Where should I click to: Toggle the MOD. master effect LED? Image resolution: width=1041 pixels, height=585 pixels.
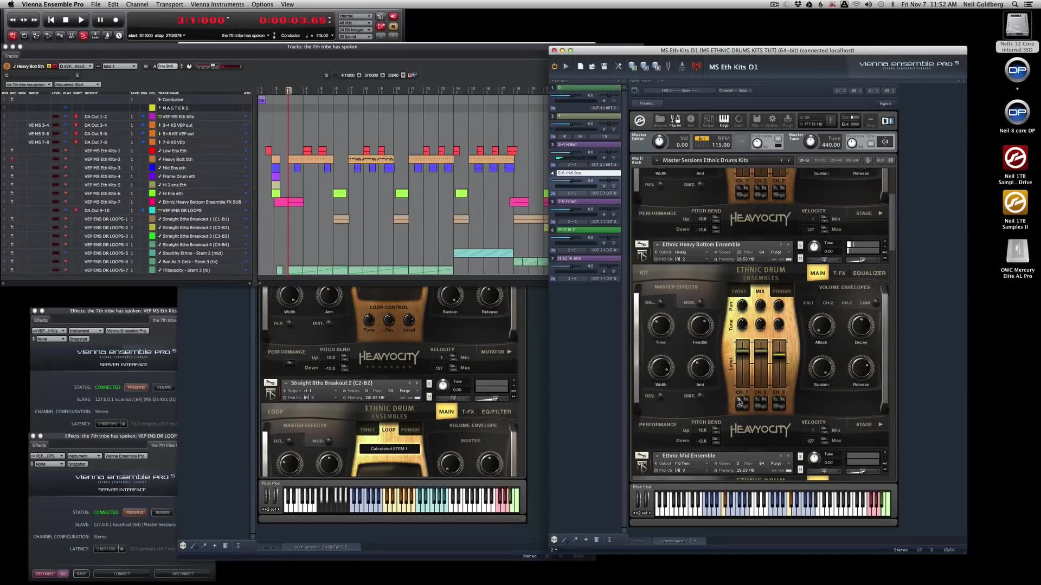(700, 302)
